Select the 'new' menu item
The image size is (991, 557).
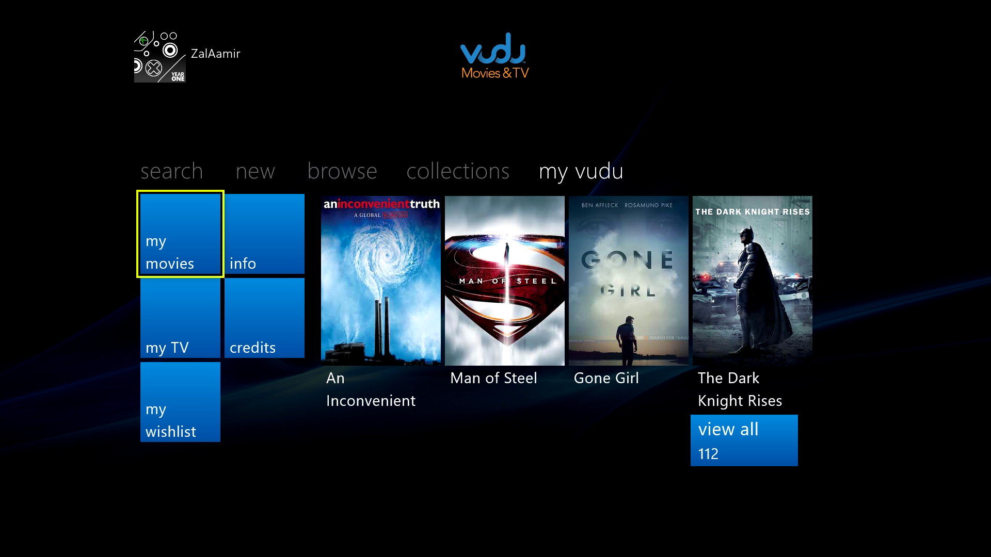point(255,170)
